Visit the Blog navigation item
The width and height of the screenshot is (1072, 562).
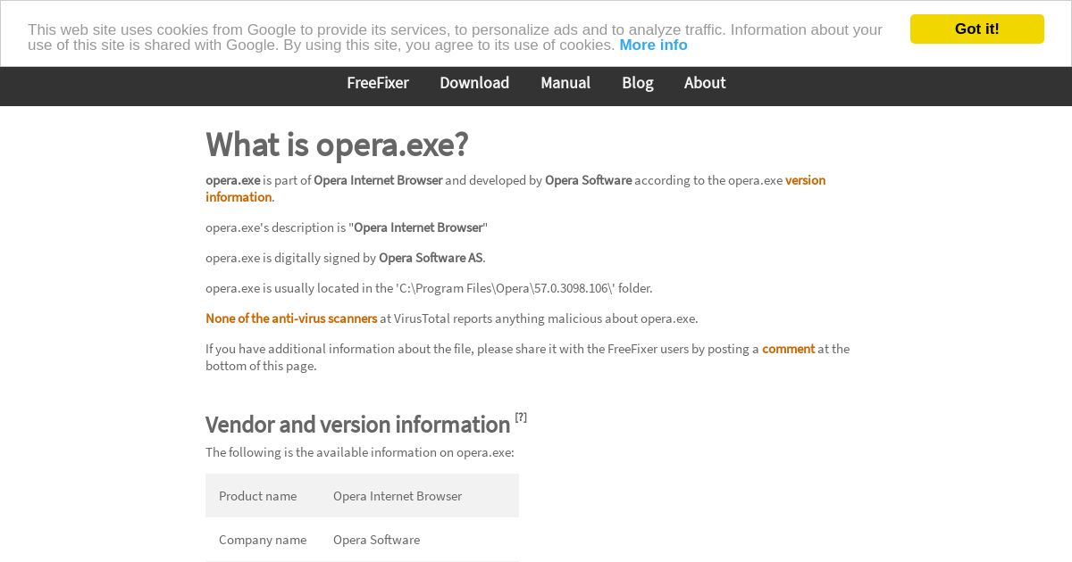point(638,83)
